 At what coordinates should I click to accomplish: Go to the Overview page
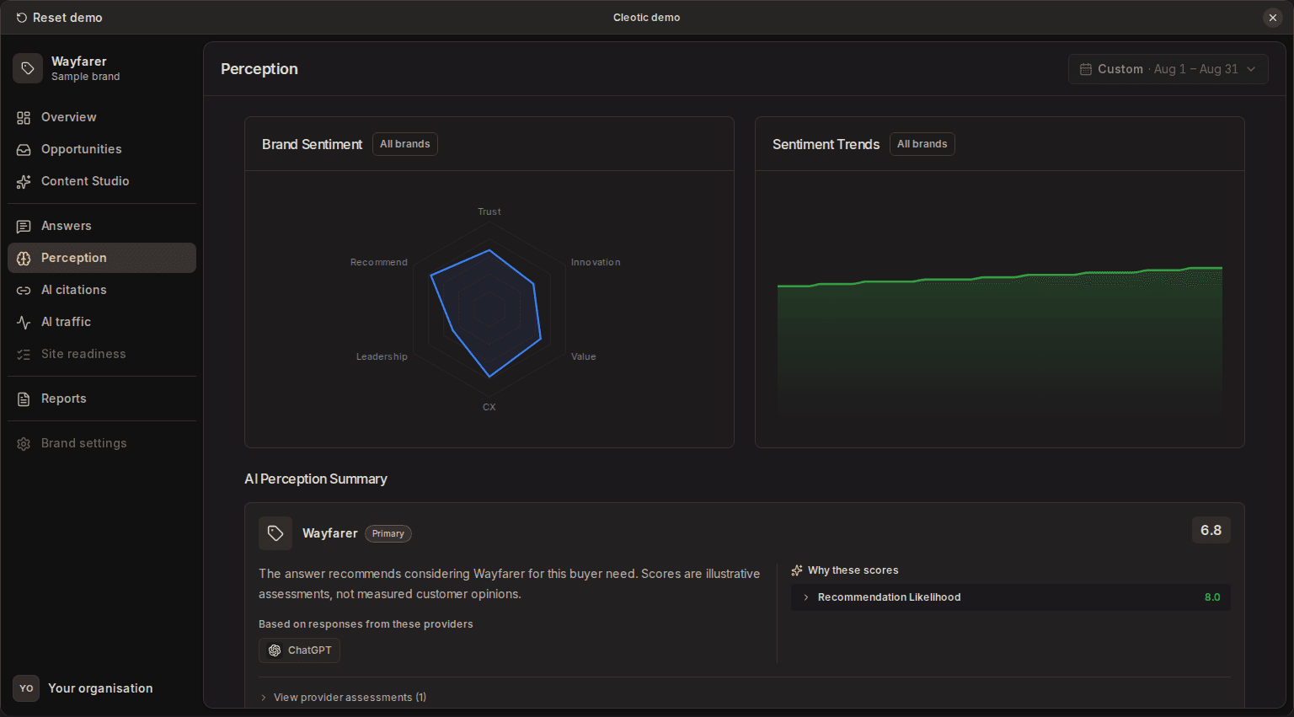click(102, 118)
